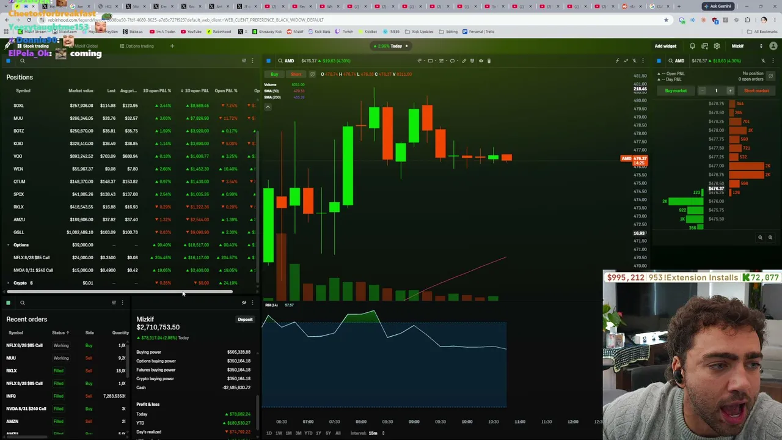Screen dimensions: 782x440
Task: Select the pencil drawing tool on chart
Action: [x=464, y=61]
